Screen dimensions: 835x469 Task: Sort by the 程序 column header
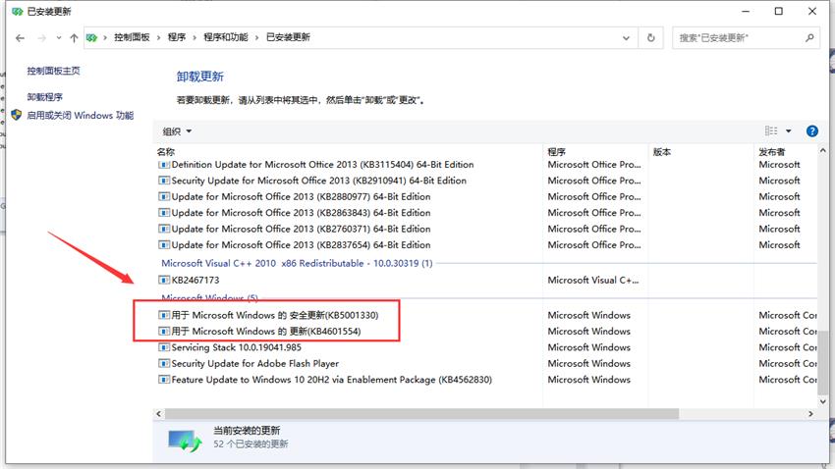(556, 151)
